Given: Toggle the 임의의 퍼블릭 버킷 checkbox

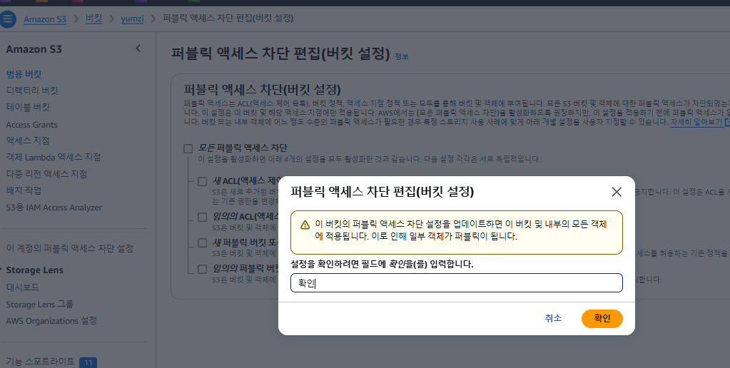Looking at the screenshot, I should tap(203, 269).
